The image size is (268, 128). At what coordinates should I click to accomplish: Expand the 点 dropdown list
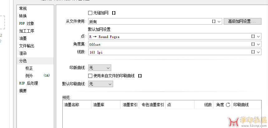(258, 36)
